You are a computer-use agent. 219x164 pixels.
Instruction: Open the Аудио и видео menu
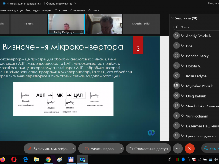42,10
